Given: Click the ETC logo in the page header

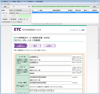Looking at the screenshot, I should [17, 29].
